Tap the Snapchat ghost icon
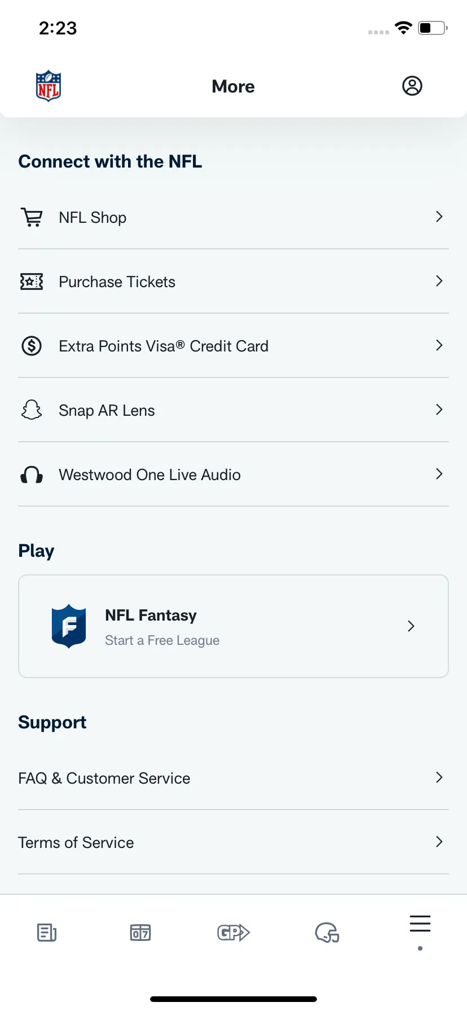This screenshot has width=467, height=1011. (32, 410)
